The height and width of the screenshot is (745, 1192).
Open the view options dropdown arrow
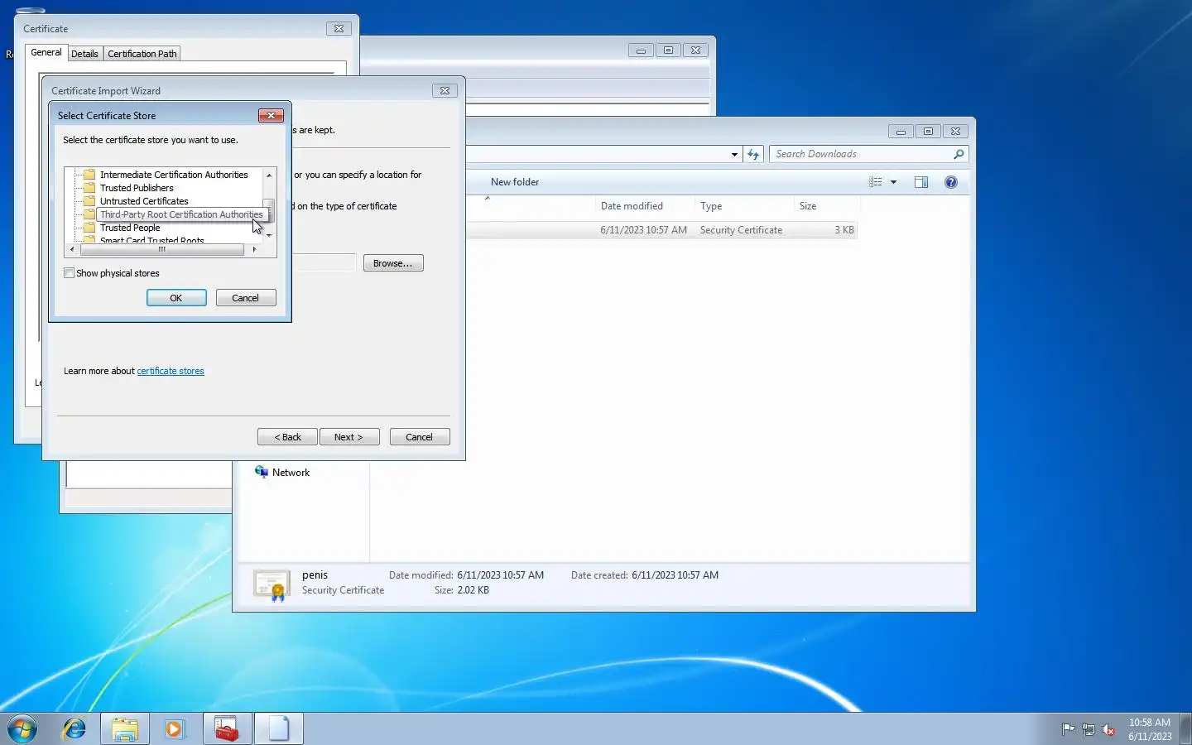pyautogui.click(x=893, y=182)
